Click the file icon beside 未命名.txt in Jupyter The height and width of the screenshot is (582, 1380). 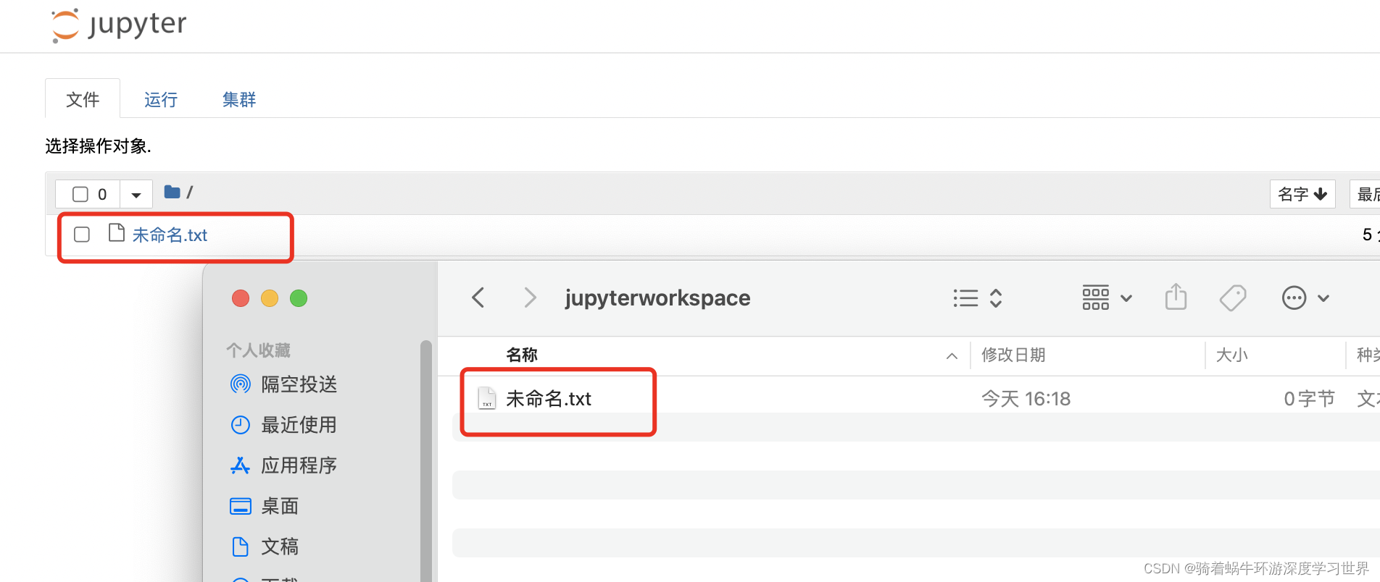[x=116, y=232]
